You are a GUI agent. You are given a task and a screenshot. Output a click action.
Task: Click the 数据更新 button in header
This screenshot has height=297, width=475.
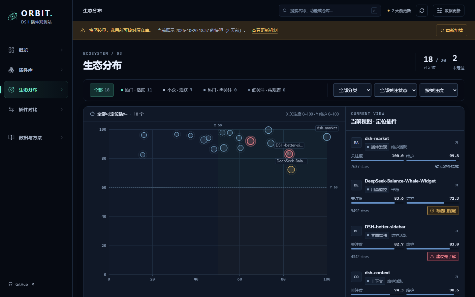click(449, 11)
